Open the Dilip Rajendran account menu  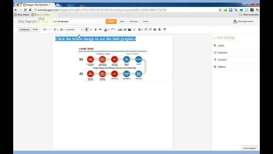pyautogui.click(x=244, y=21)
